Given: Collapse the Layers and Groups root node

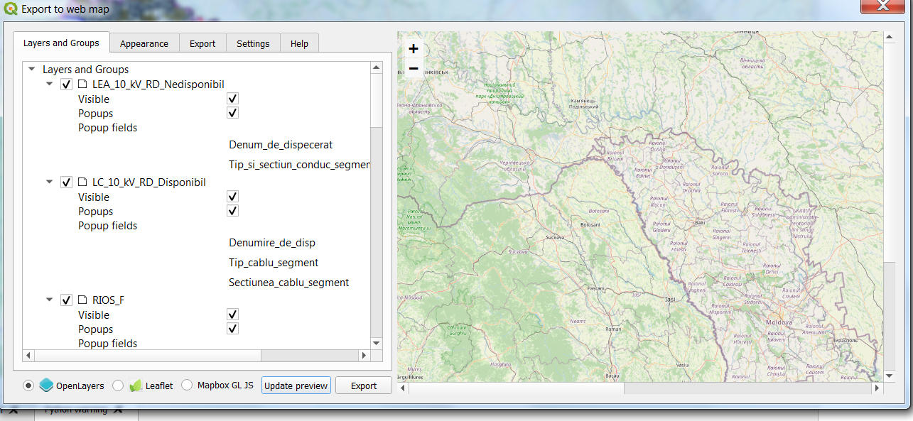Looking at the screenshot, I should click(32, 70).
